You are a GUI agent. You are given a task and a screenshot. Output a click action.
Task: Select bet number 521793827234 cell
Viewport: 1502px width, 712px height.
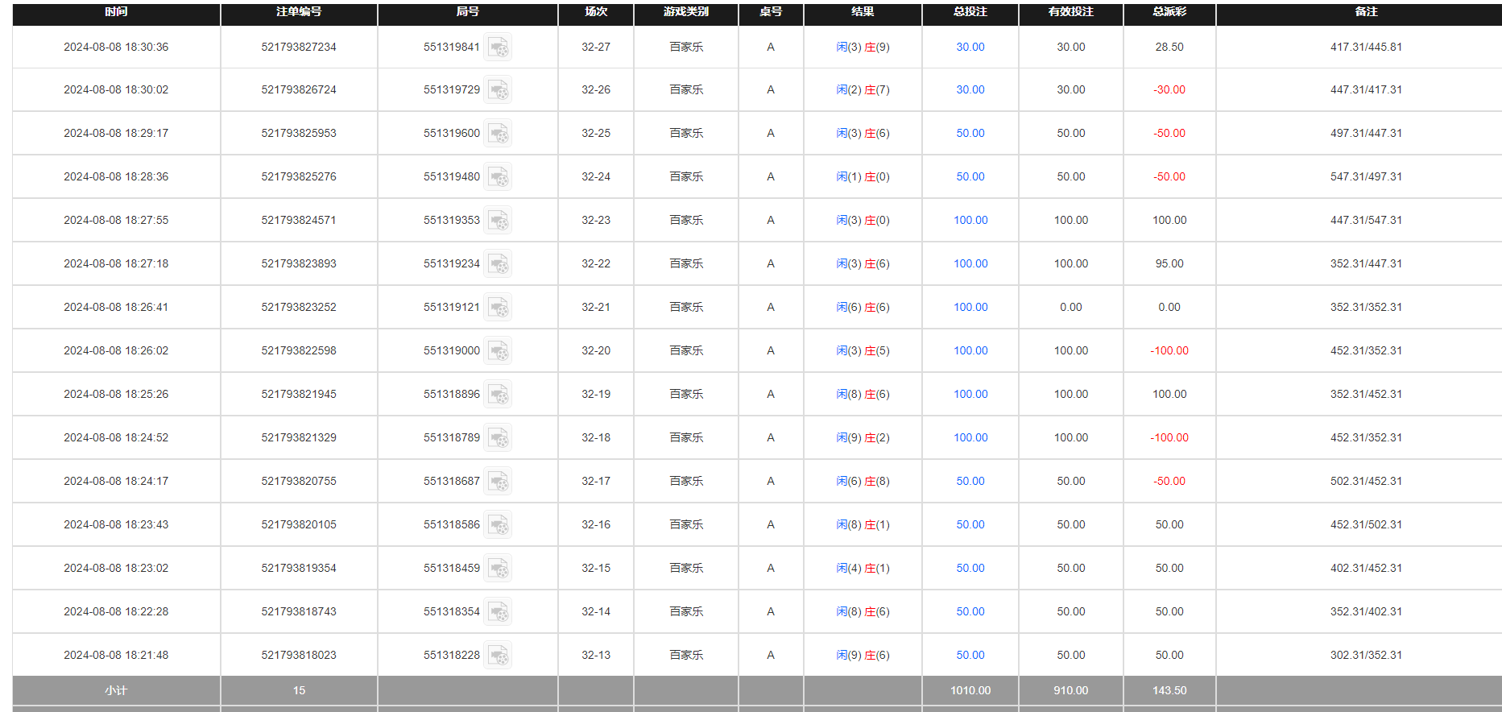pyautogui.click(x=298, y=47)
